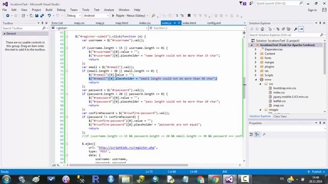Open the Android platform dropdown
The width and height of the screenshot is (328, 184).
(x=96, y=16)
